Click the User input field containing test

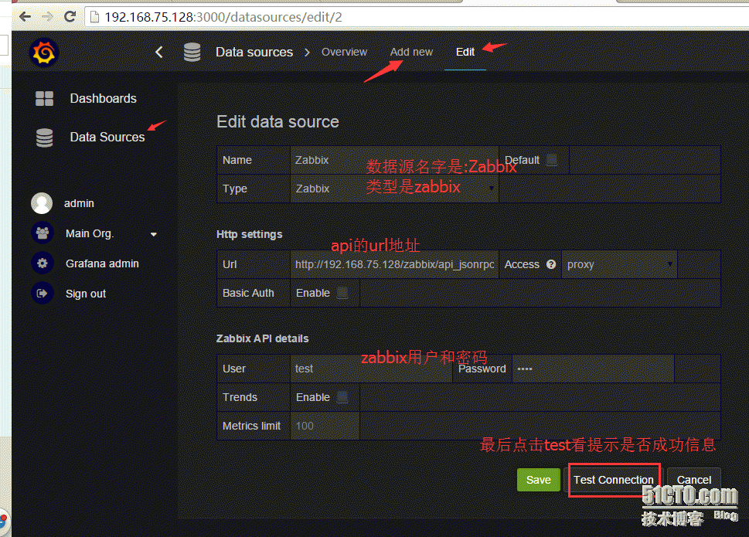point(371,369)
